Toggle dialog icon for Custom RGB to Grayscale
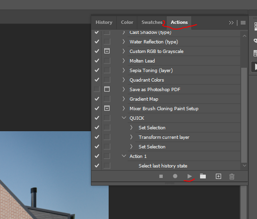Image resolution: width=257 pixels, height=219 pixels. point(107,51)
